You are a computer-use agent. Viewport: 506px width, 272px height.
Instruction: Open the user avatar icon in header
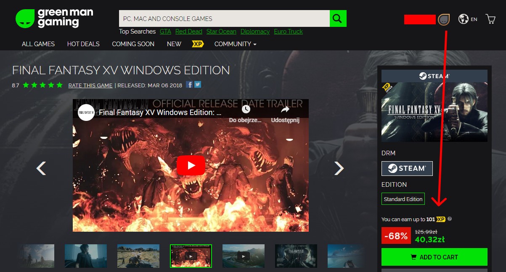point(444,19)
